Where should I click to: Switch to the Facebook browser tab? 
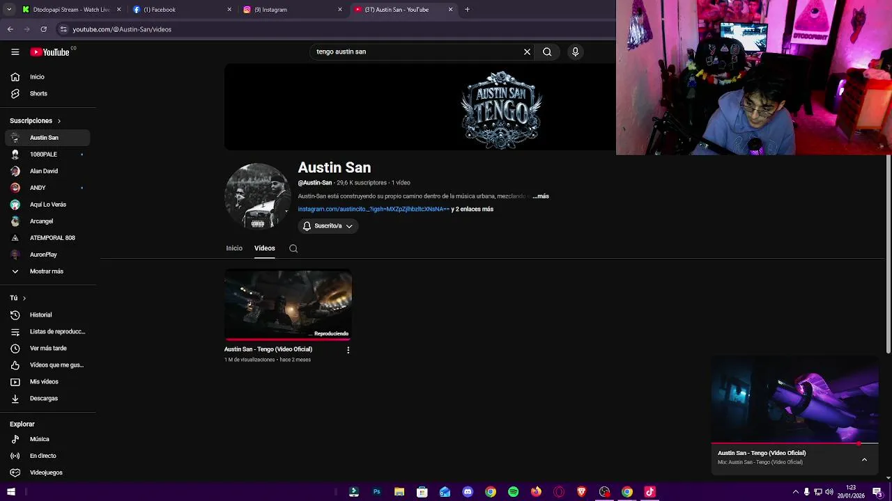182,10
